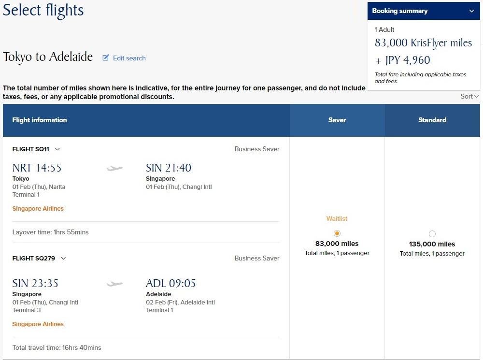The height and width of the screenshot is (360, 483).
Task: Click Singapore Airlines under flight SQ11
Action: click(x=38, y=209)
